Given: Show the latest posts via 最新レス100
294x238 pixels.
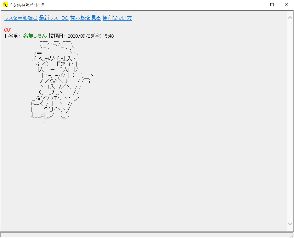Looking at the screenshot, I should point(54,18).
